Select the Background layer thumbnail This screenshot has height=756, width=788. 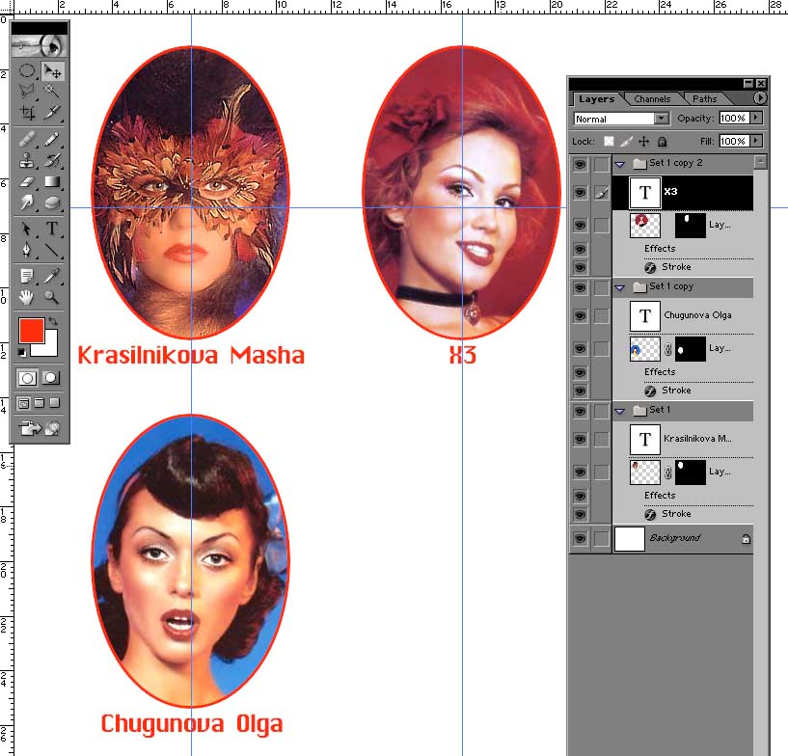pyautogui.click(x=629, y=538)
